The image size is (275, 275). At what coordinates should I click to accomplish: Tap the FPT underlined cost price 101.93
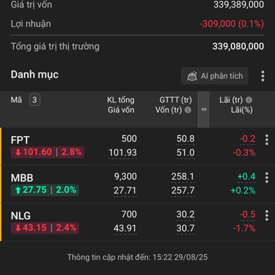(123, 153)
